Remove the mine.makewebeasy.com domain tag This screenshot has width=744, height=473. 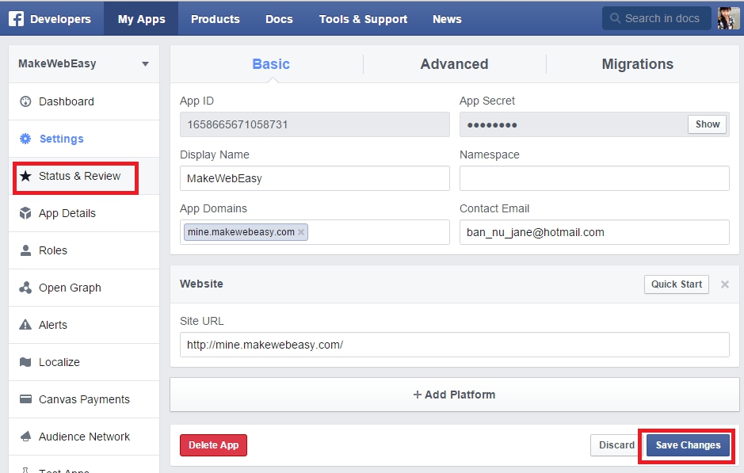(301, 232)
